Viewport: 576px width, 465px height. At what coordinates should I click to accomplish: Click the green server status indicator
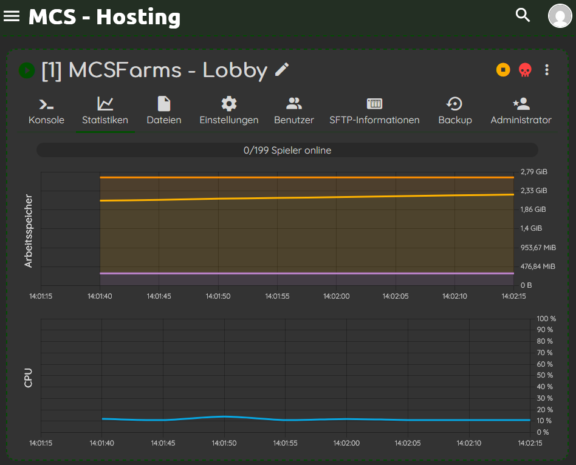point(26,70)
